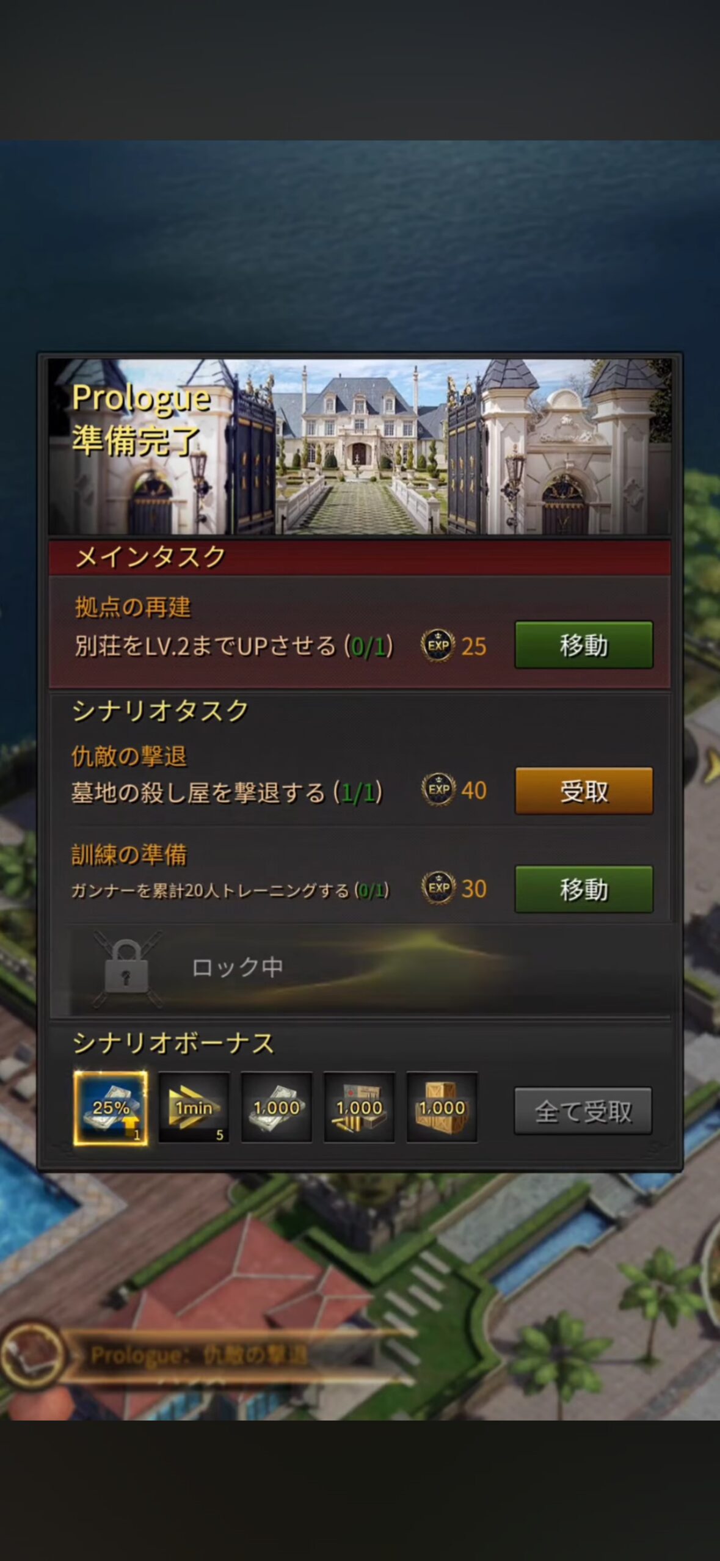Click 受取 to claim the hitman task reward
This screenshot has height=1561, width=720.
(584, 791)
